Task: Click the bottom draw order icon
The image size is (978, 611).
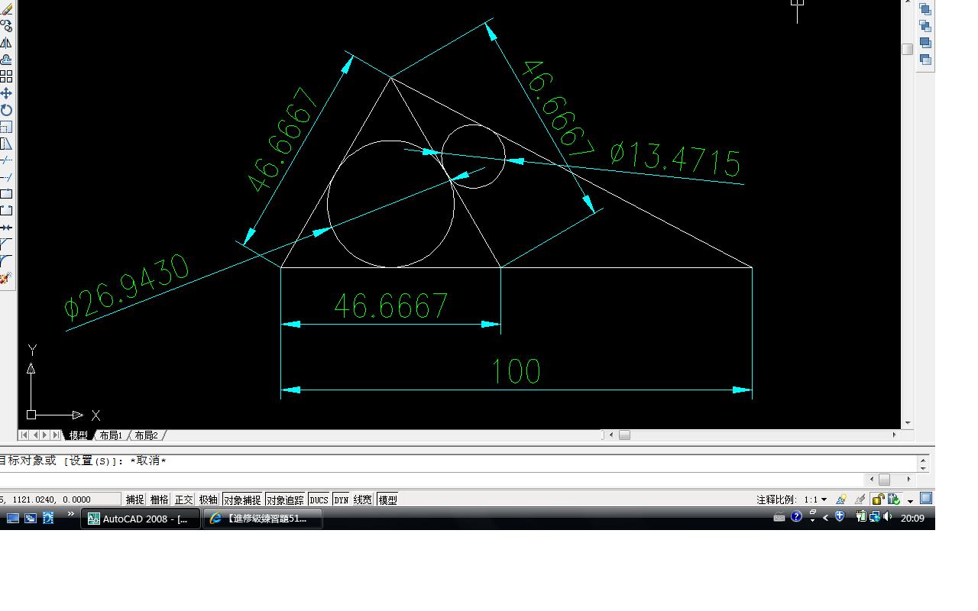Action: [925, 60]
